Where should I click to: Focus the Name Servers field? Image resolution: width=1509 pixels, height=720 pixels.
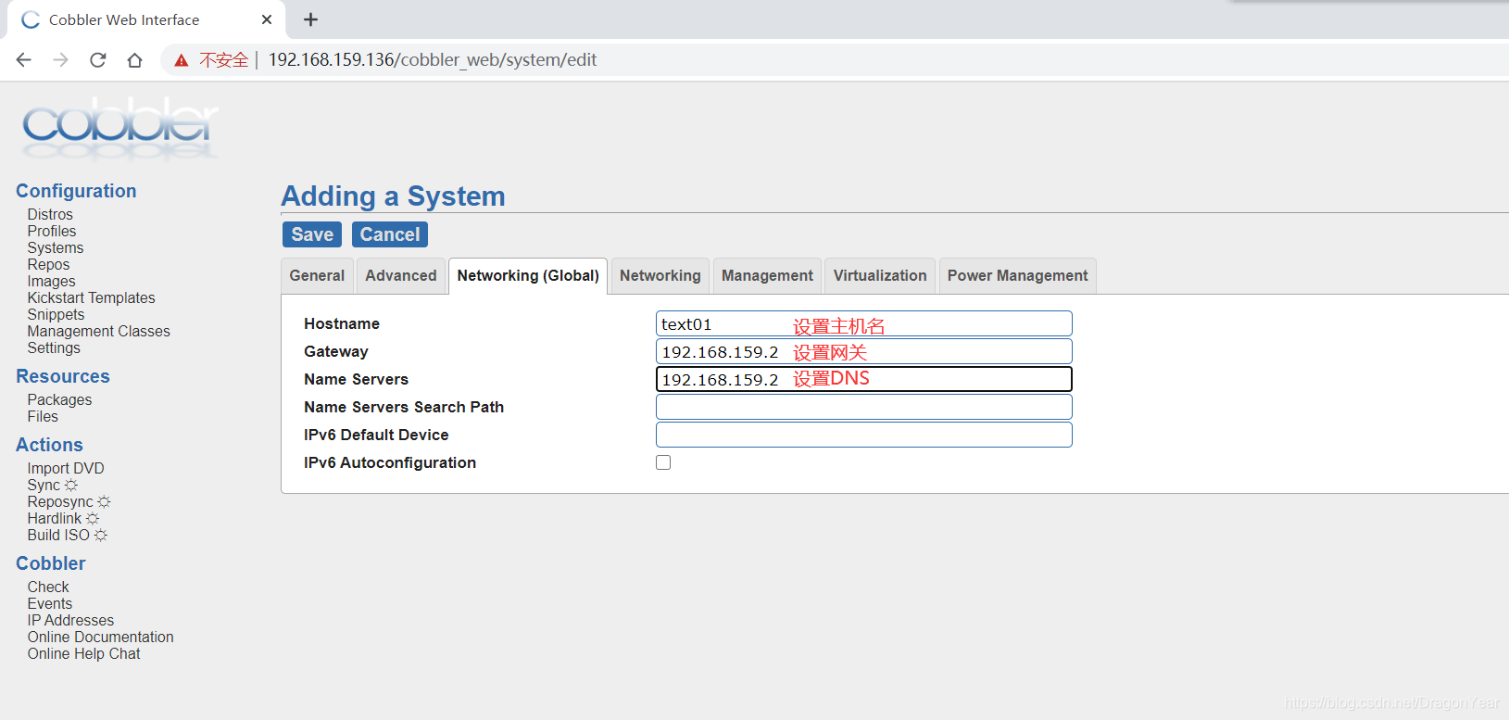click(864, 379)
